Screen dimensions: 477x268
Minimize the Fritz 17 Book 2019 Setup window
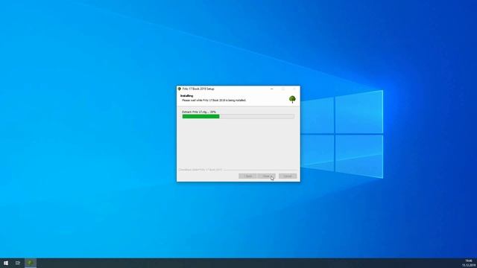point(271,89)
